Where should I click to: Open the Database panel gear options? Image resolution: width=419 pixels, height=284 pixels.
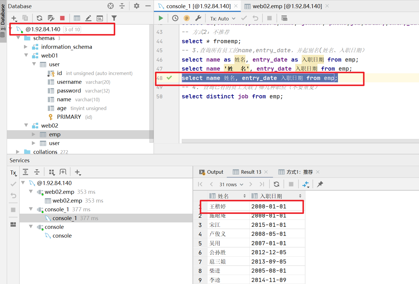point(136,6)
